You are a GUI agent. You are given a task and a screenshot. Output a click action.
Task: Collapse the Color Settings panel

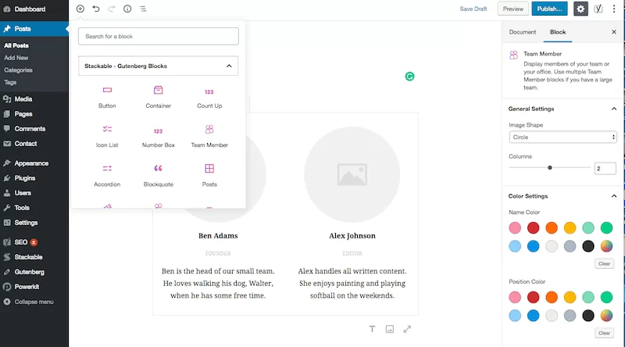coord(614,196)
